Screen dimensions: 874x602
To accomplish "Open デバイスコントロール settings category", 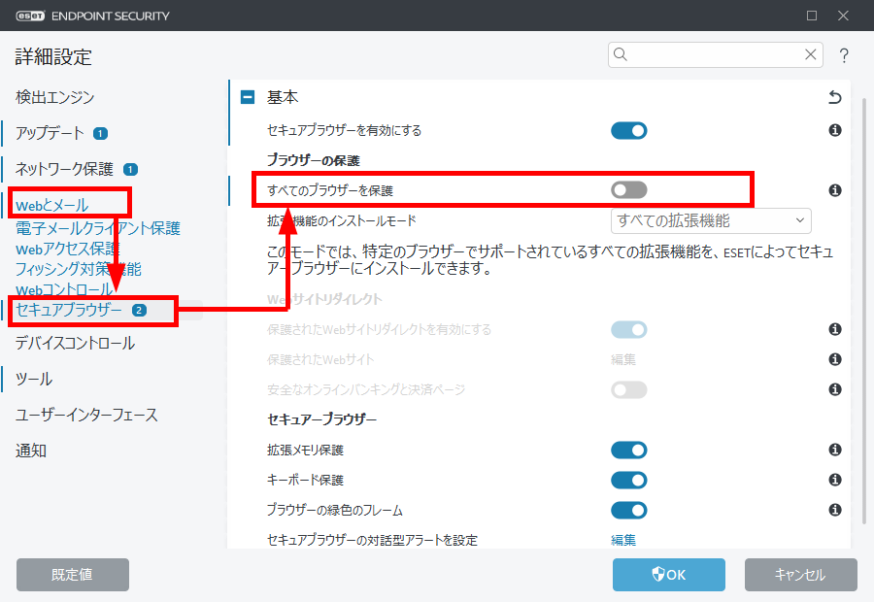I will click(x=75, y=343).
